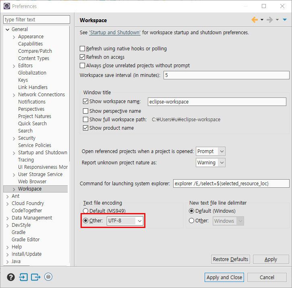The width and height of the screenshot is (292, 288).
Task: Open the disabled Windows line delimiter combo
Action: [228, 221]
